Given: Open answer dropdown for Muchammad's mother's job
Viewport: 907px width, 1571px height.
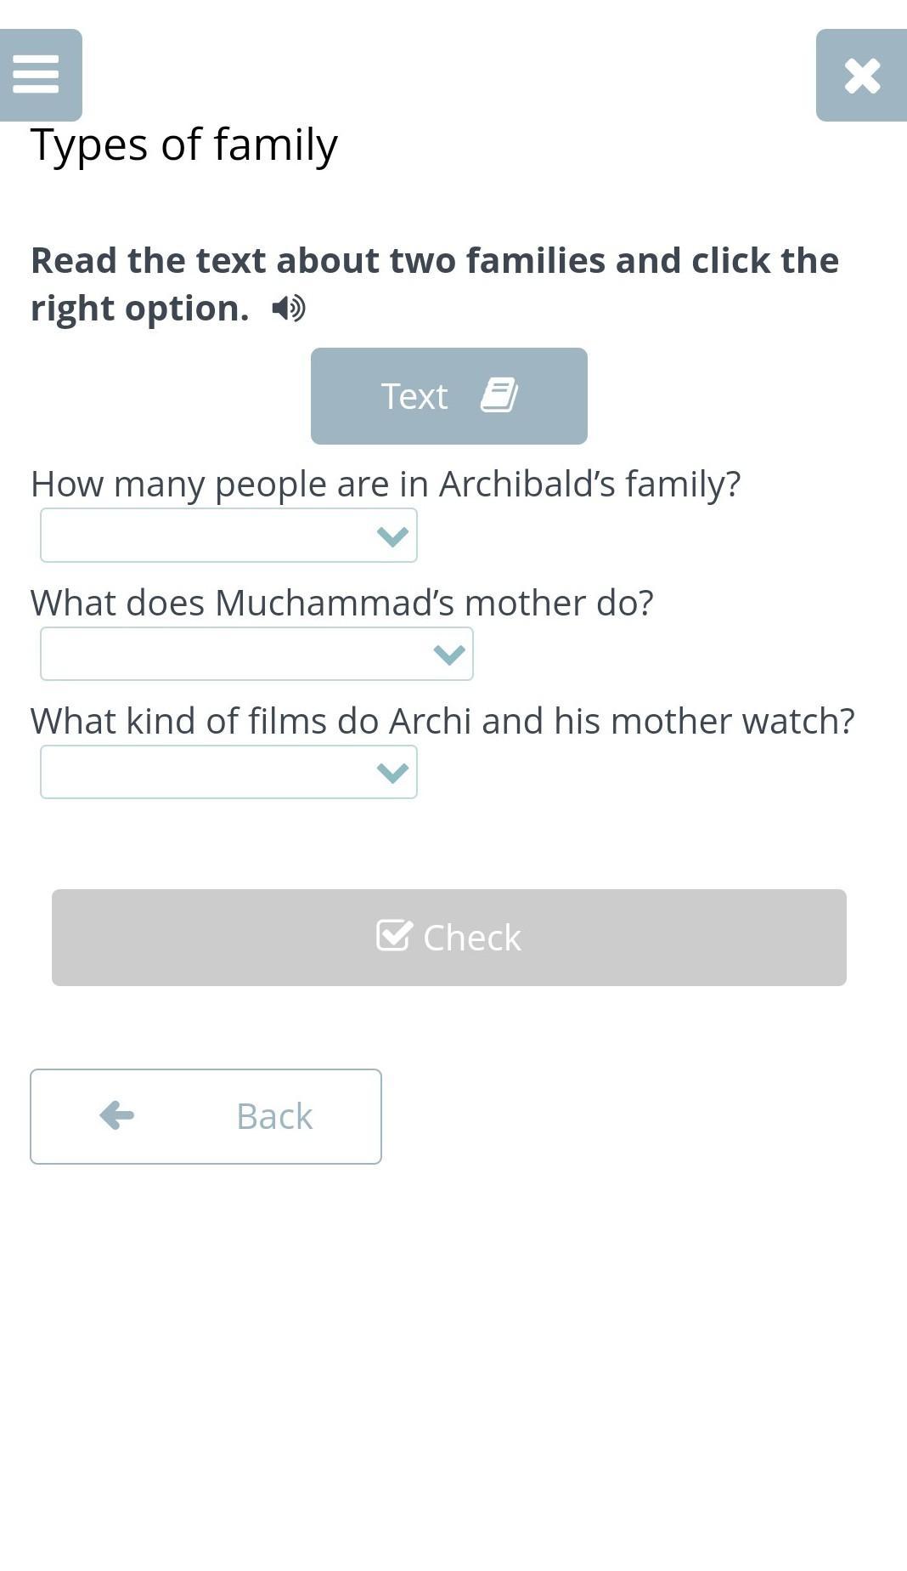Looking at the screenshot, I should [238, 654].
